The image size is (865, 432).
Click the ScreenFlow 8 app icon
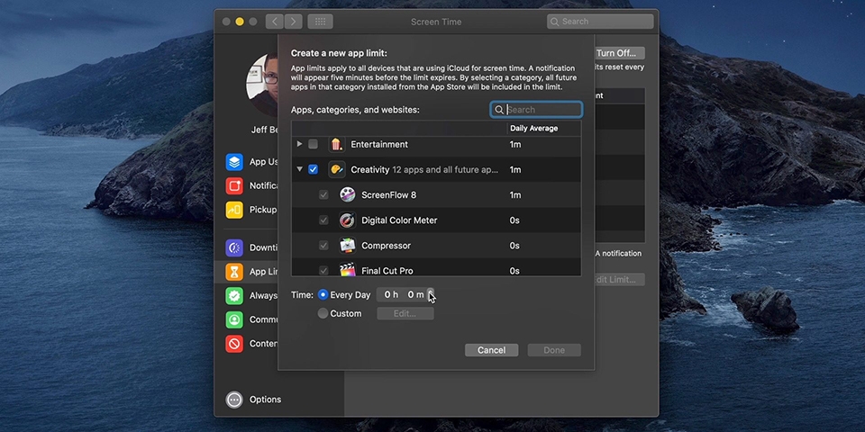pyautogui.click(x=347, y=194)
